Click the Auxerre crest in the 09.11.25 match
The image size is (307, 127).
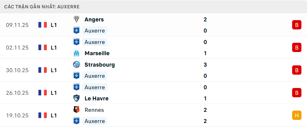[76, 31]
